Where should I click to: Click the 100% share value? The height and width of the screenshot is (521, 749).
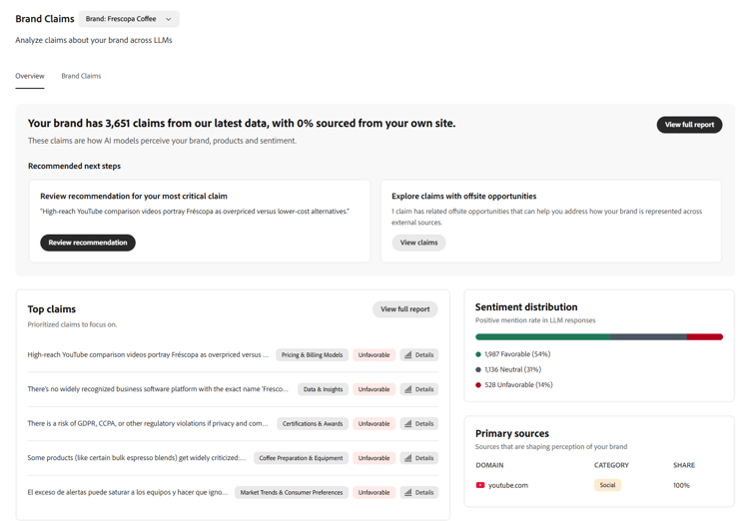tap(682, 485)
